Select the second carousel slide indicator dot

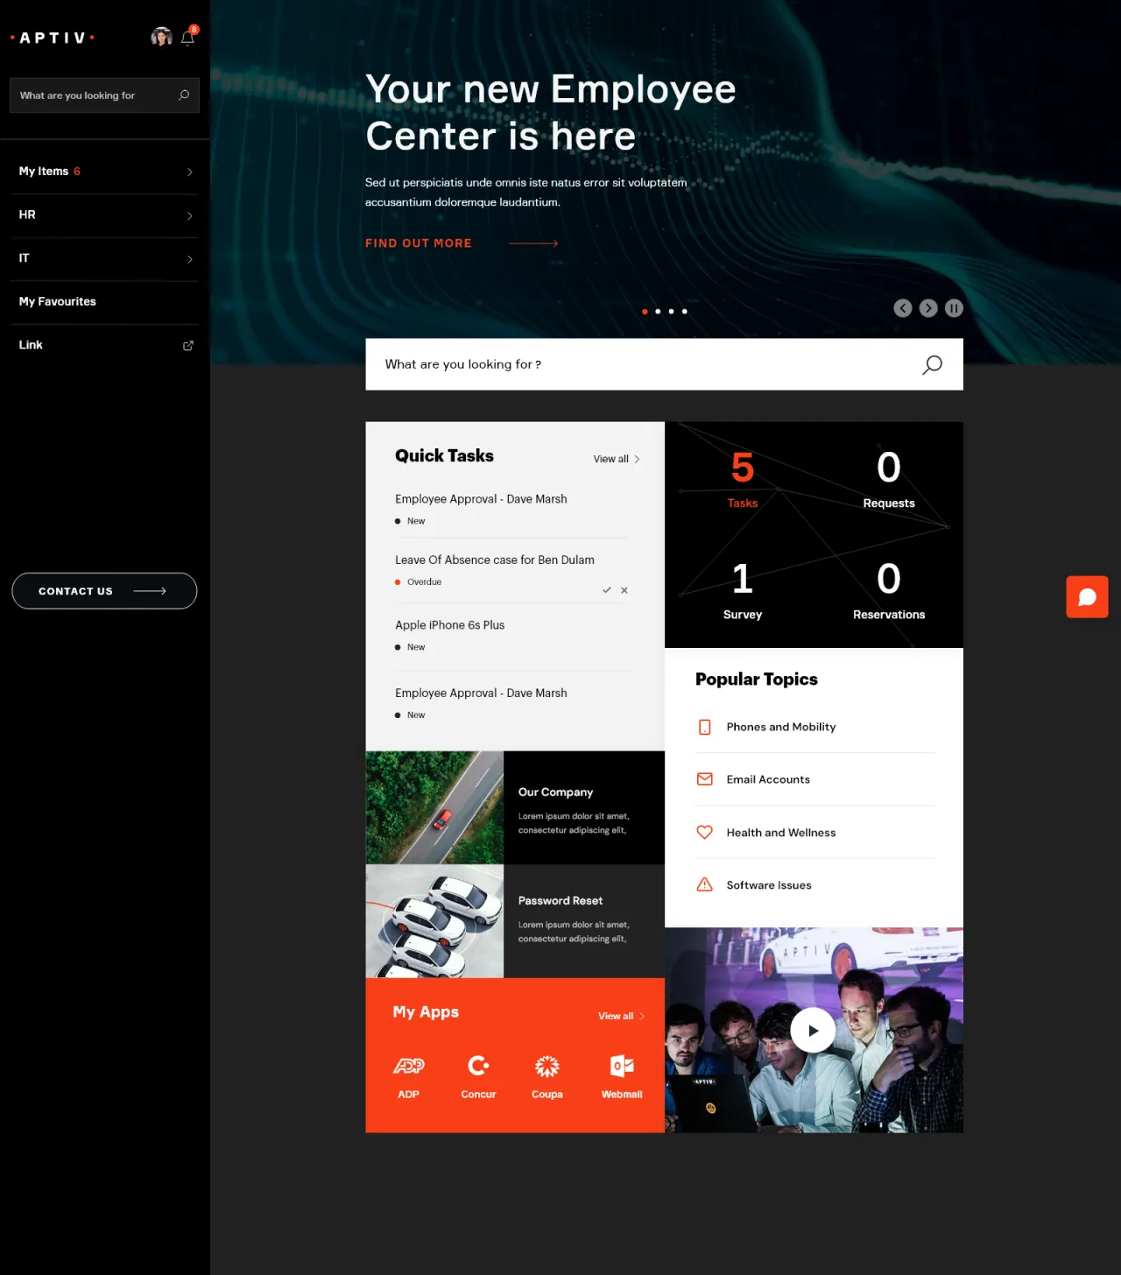658,311
